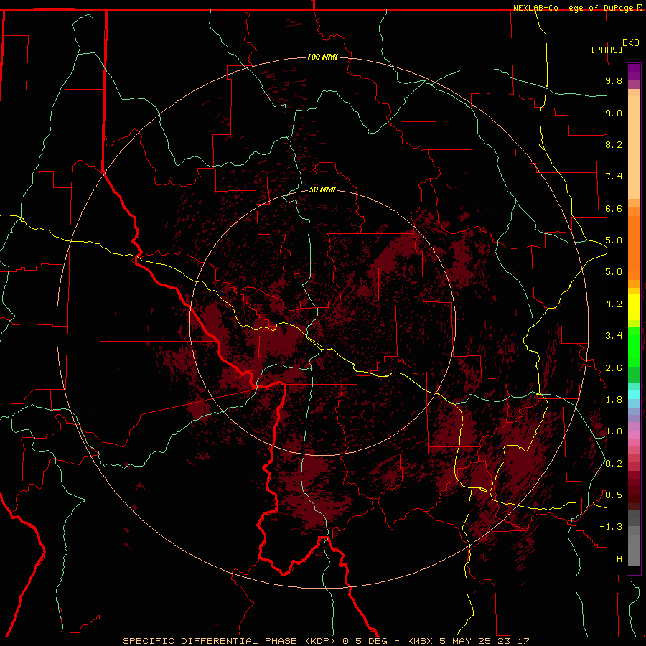Viewport: 646px width, 646px height.
Task: Select the yellow band on the color bar
Action: click(x=634, y=307)
